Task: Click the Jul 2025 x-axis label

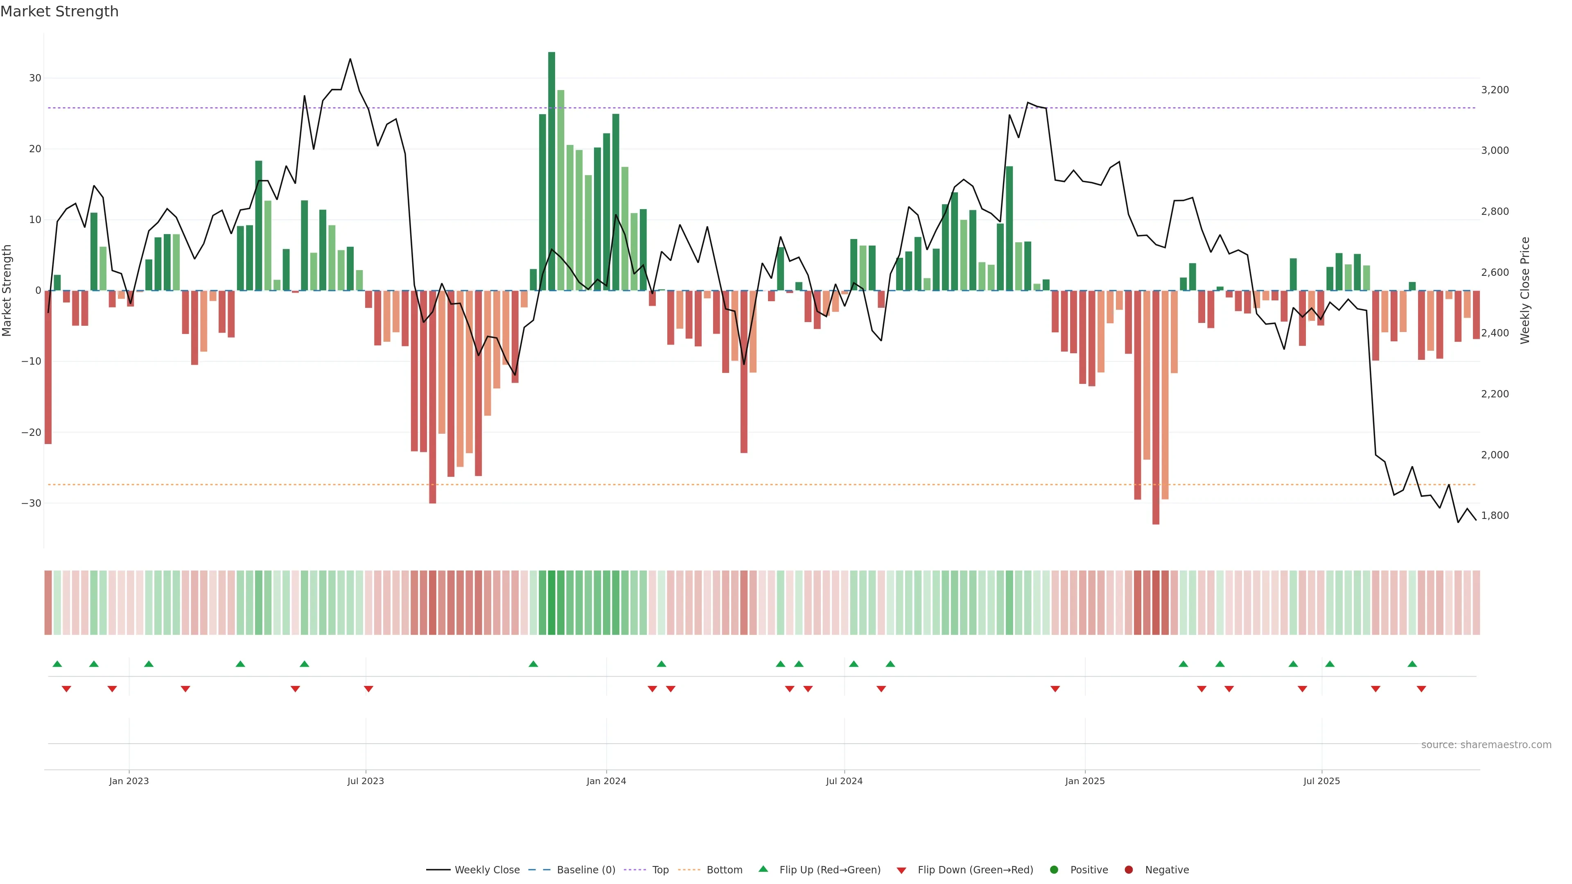Action: (x=1321, y=781)
